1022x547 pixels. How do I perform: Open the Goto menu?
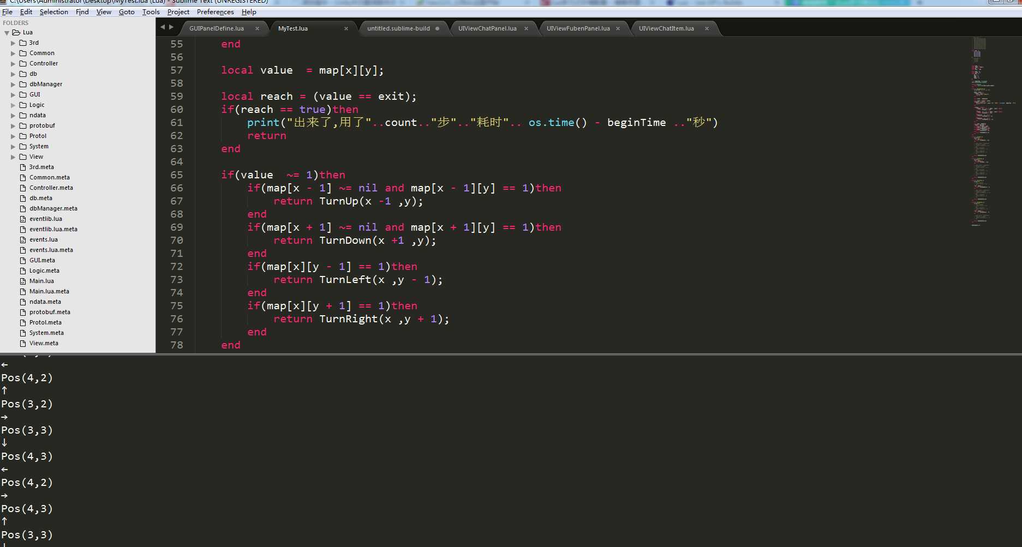coord(127,12)
